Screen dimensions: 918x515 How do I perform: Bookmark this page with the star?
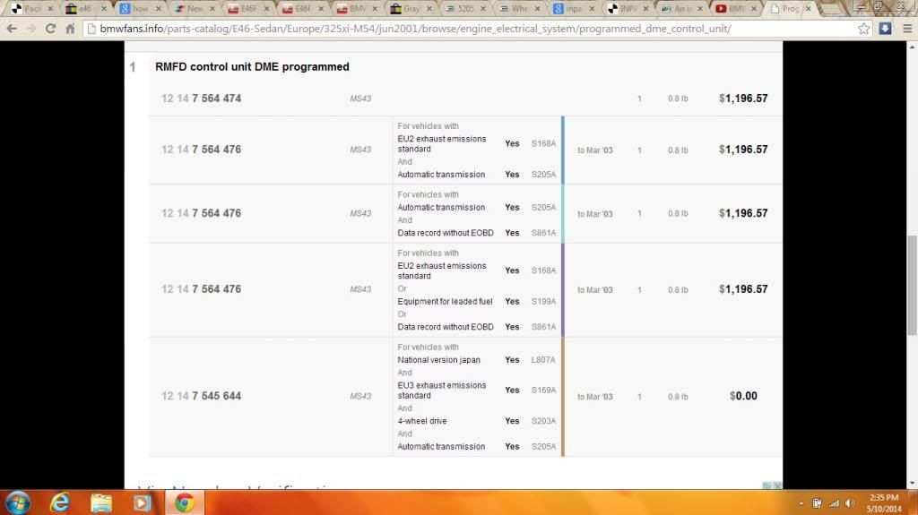pos(863,28)
